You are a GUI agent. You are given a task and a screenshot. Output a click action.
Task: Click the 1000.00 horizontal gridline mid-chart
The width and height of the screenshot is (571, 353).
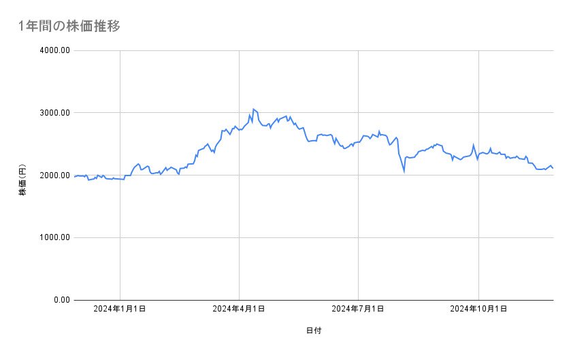click(x=313, y=237)
